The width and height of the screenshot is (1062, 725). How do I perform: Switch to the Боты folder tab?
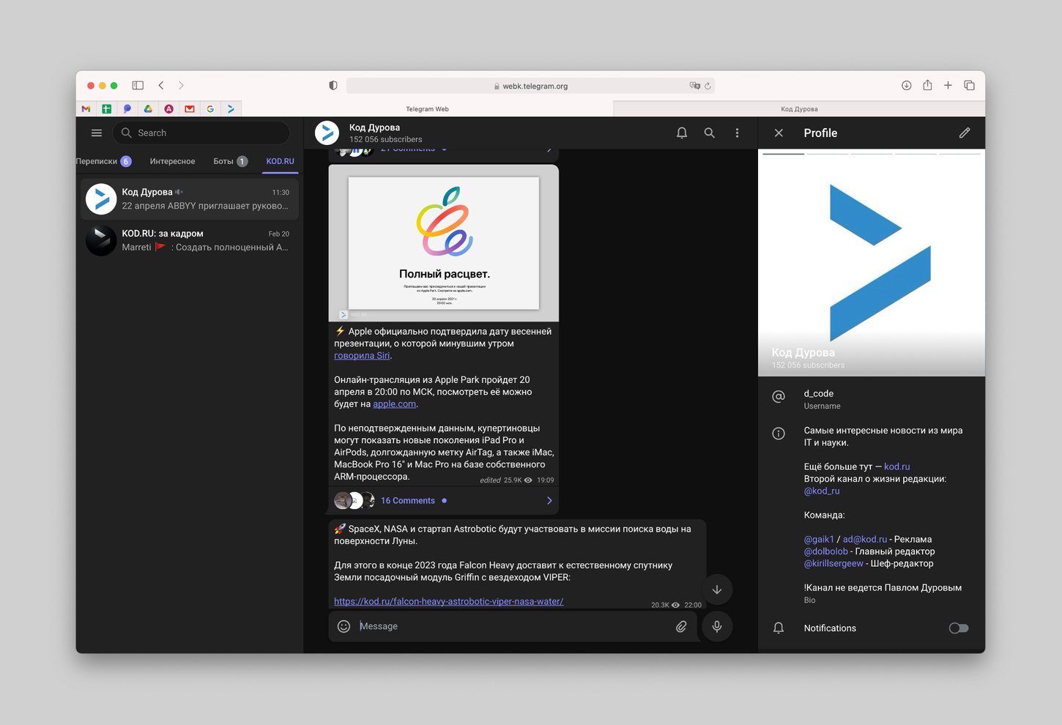230,161
